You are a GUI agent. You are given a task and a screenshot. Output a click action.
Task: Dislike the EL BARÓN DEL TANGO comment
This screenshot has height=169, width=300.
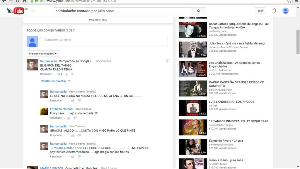73,74
